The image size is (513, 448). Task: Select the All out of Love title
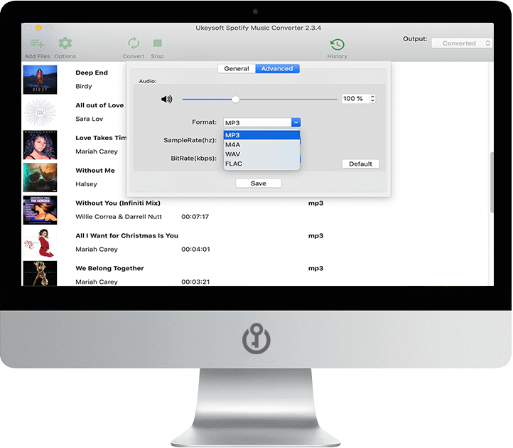(x=99, y=105)
